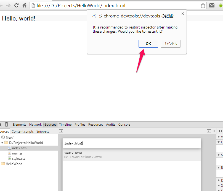The image size is (223, 191).
Task: Click the browser reload page icon
Action: 17,5
